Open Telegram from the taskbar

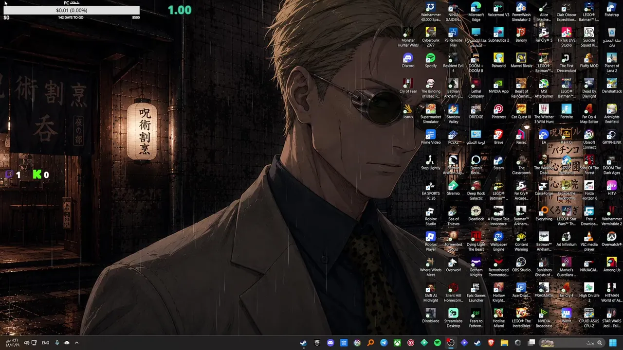[x=384, y=343]
